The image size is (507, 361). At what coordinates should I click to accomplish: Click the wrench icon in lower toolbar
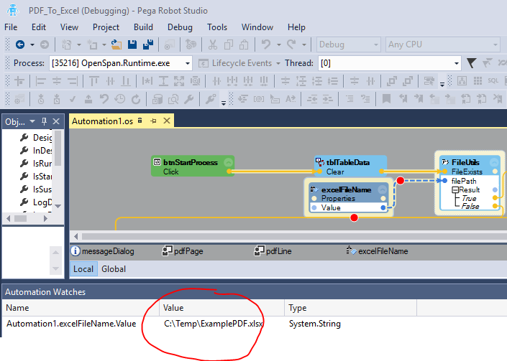[189, 99]
